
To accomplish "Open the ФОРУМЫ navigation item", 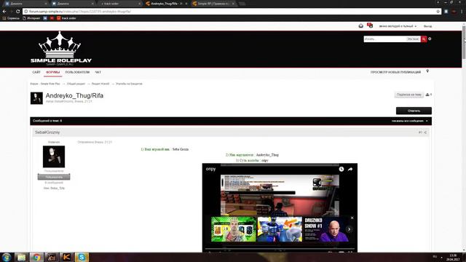I will [53, 72].
